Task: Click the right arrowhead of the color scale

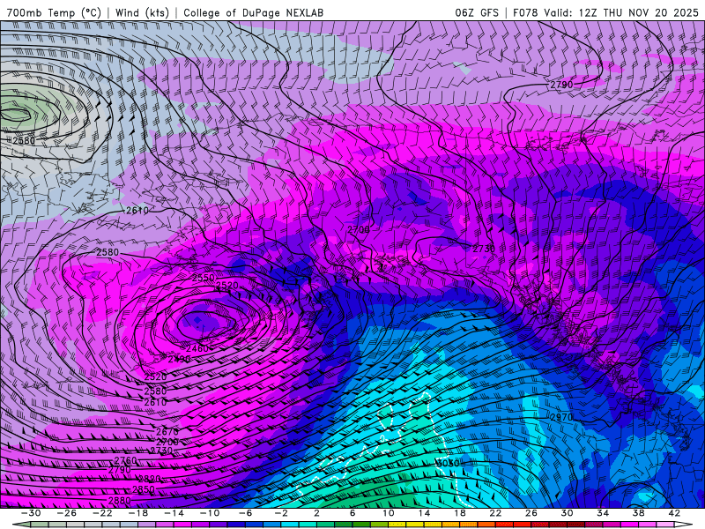Action: point(683,525)
